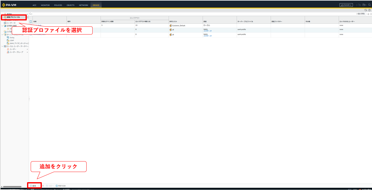Click saml-profile in the second row

click(241, 29)
